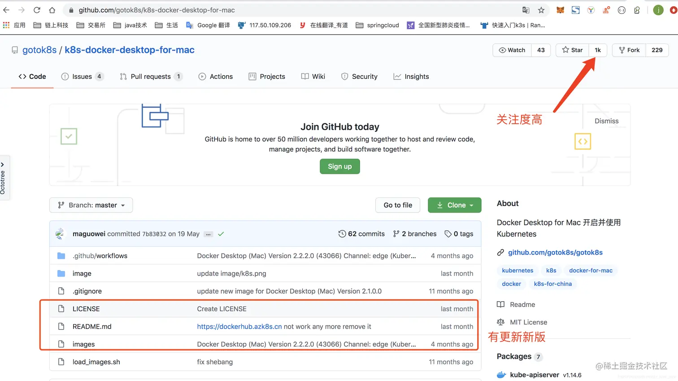Screen dimensions: 678x381
Task: Open the springcloud bookmark folder
Action: click(377, 25)
